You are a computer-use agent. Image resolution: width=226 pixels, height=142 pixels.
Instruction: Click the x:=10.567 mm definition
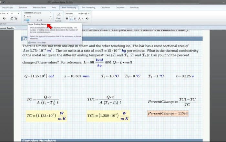pyautogui.click(x=77, y=76)
